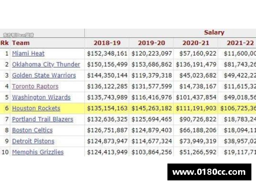
Task: Open the Memphis Grizzlies link
Action: coord(38,152)
